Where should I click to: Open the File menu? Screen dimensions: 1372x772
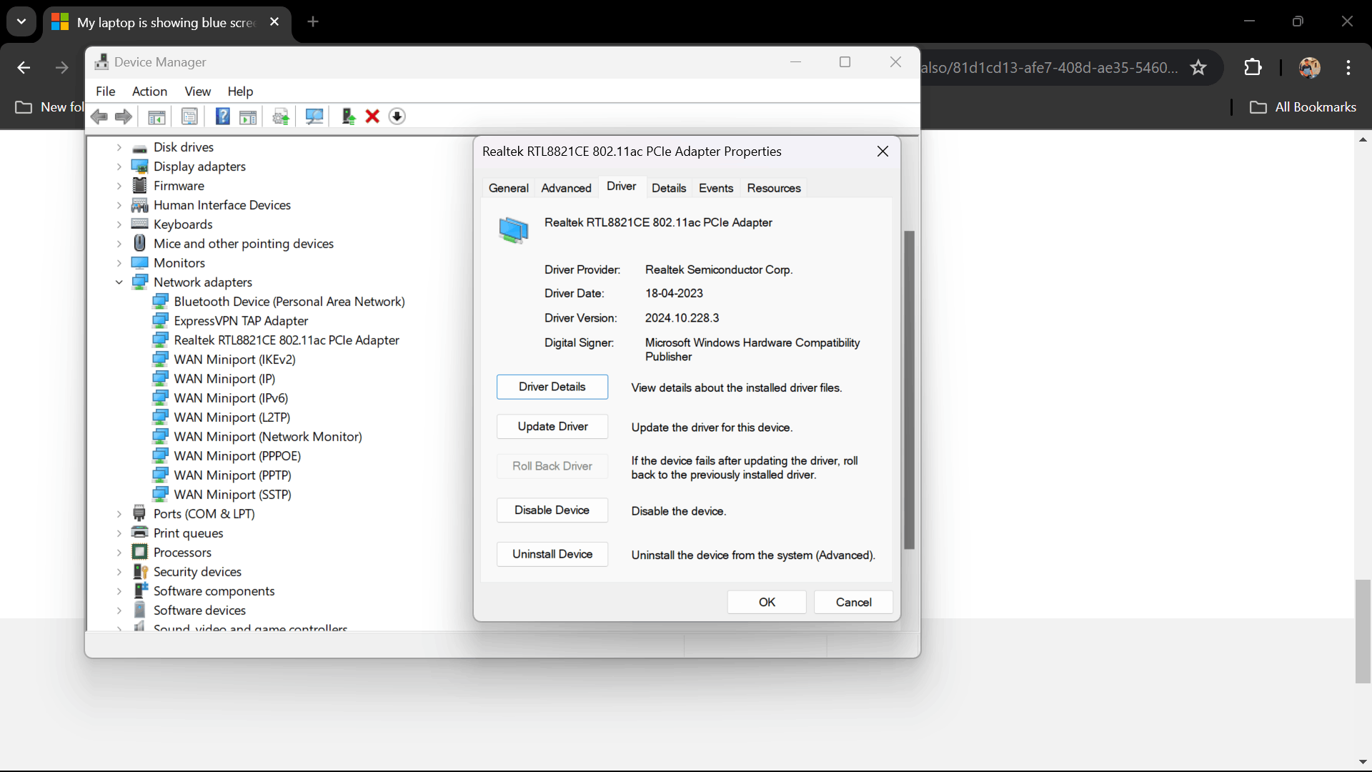point(106,91)
